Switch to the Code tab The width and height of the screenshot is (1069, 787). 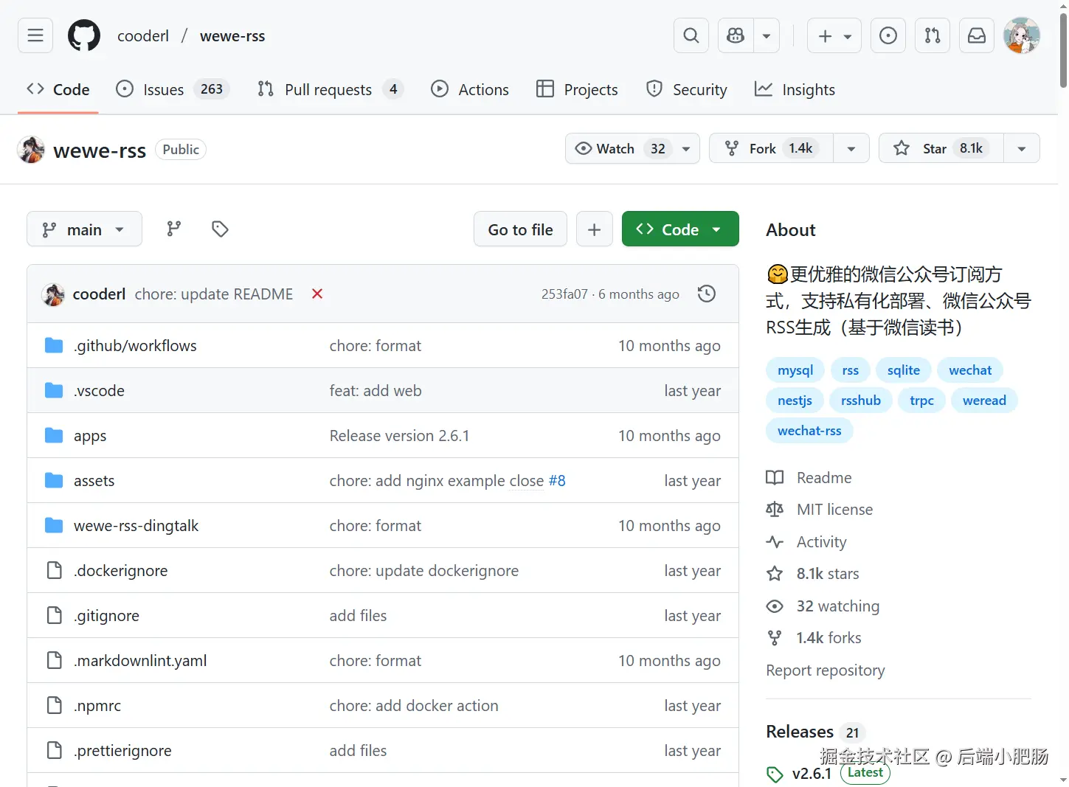(x=58, y=89)
